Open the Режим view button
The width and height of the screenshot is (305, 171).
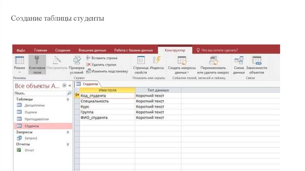click(x=19, y=61)
